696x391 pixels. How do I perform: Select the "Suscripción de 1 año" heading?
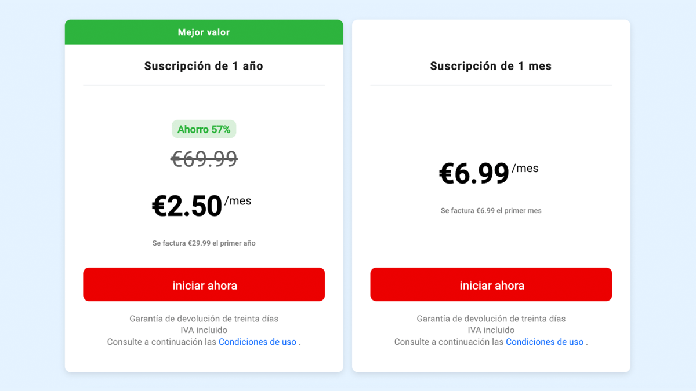(204, 66)
